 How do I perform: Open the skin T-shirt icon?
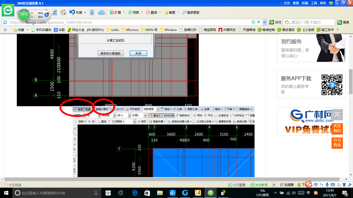click(331, 3)
